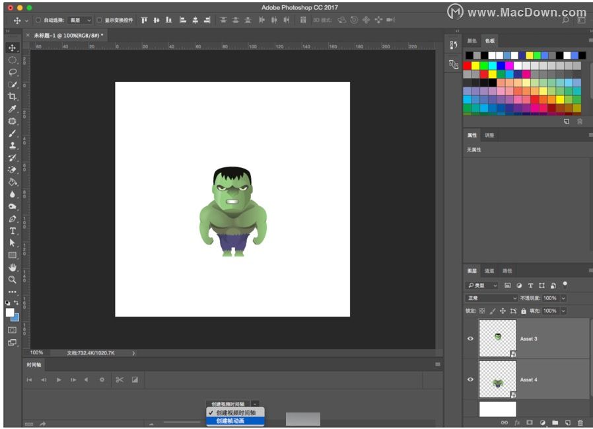Click the trash icon in Layers panel
This screenshot has width=593, height=429.
pyautogui.click(x=580, y=422)
